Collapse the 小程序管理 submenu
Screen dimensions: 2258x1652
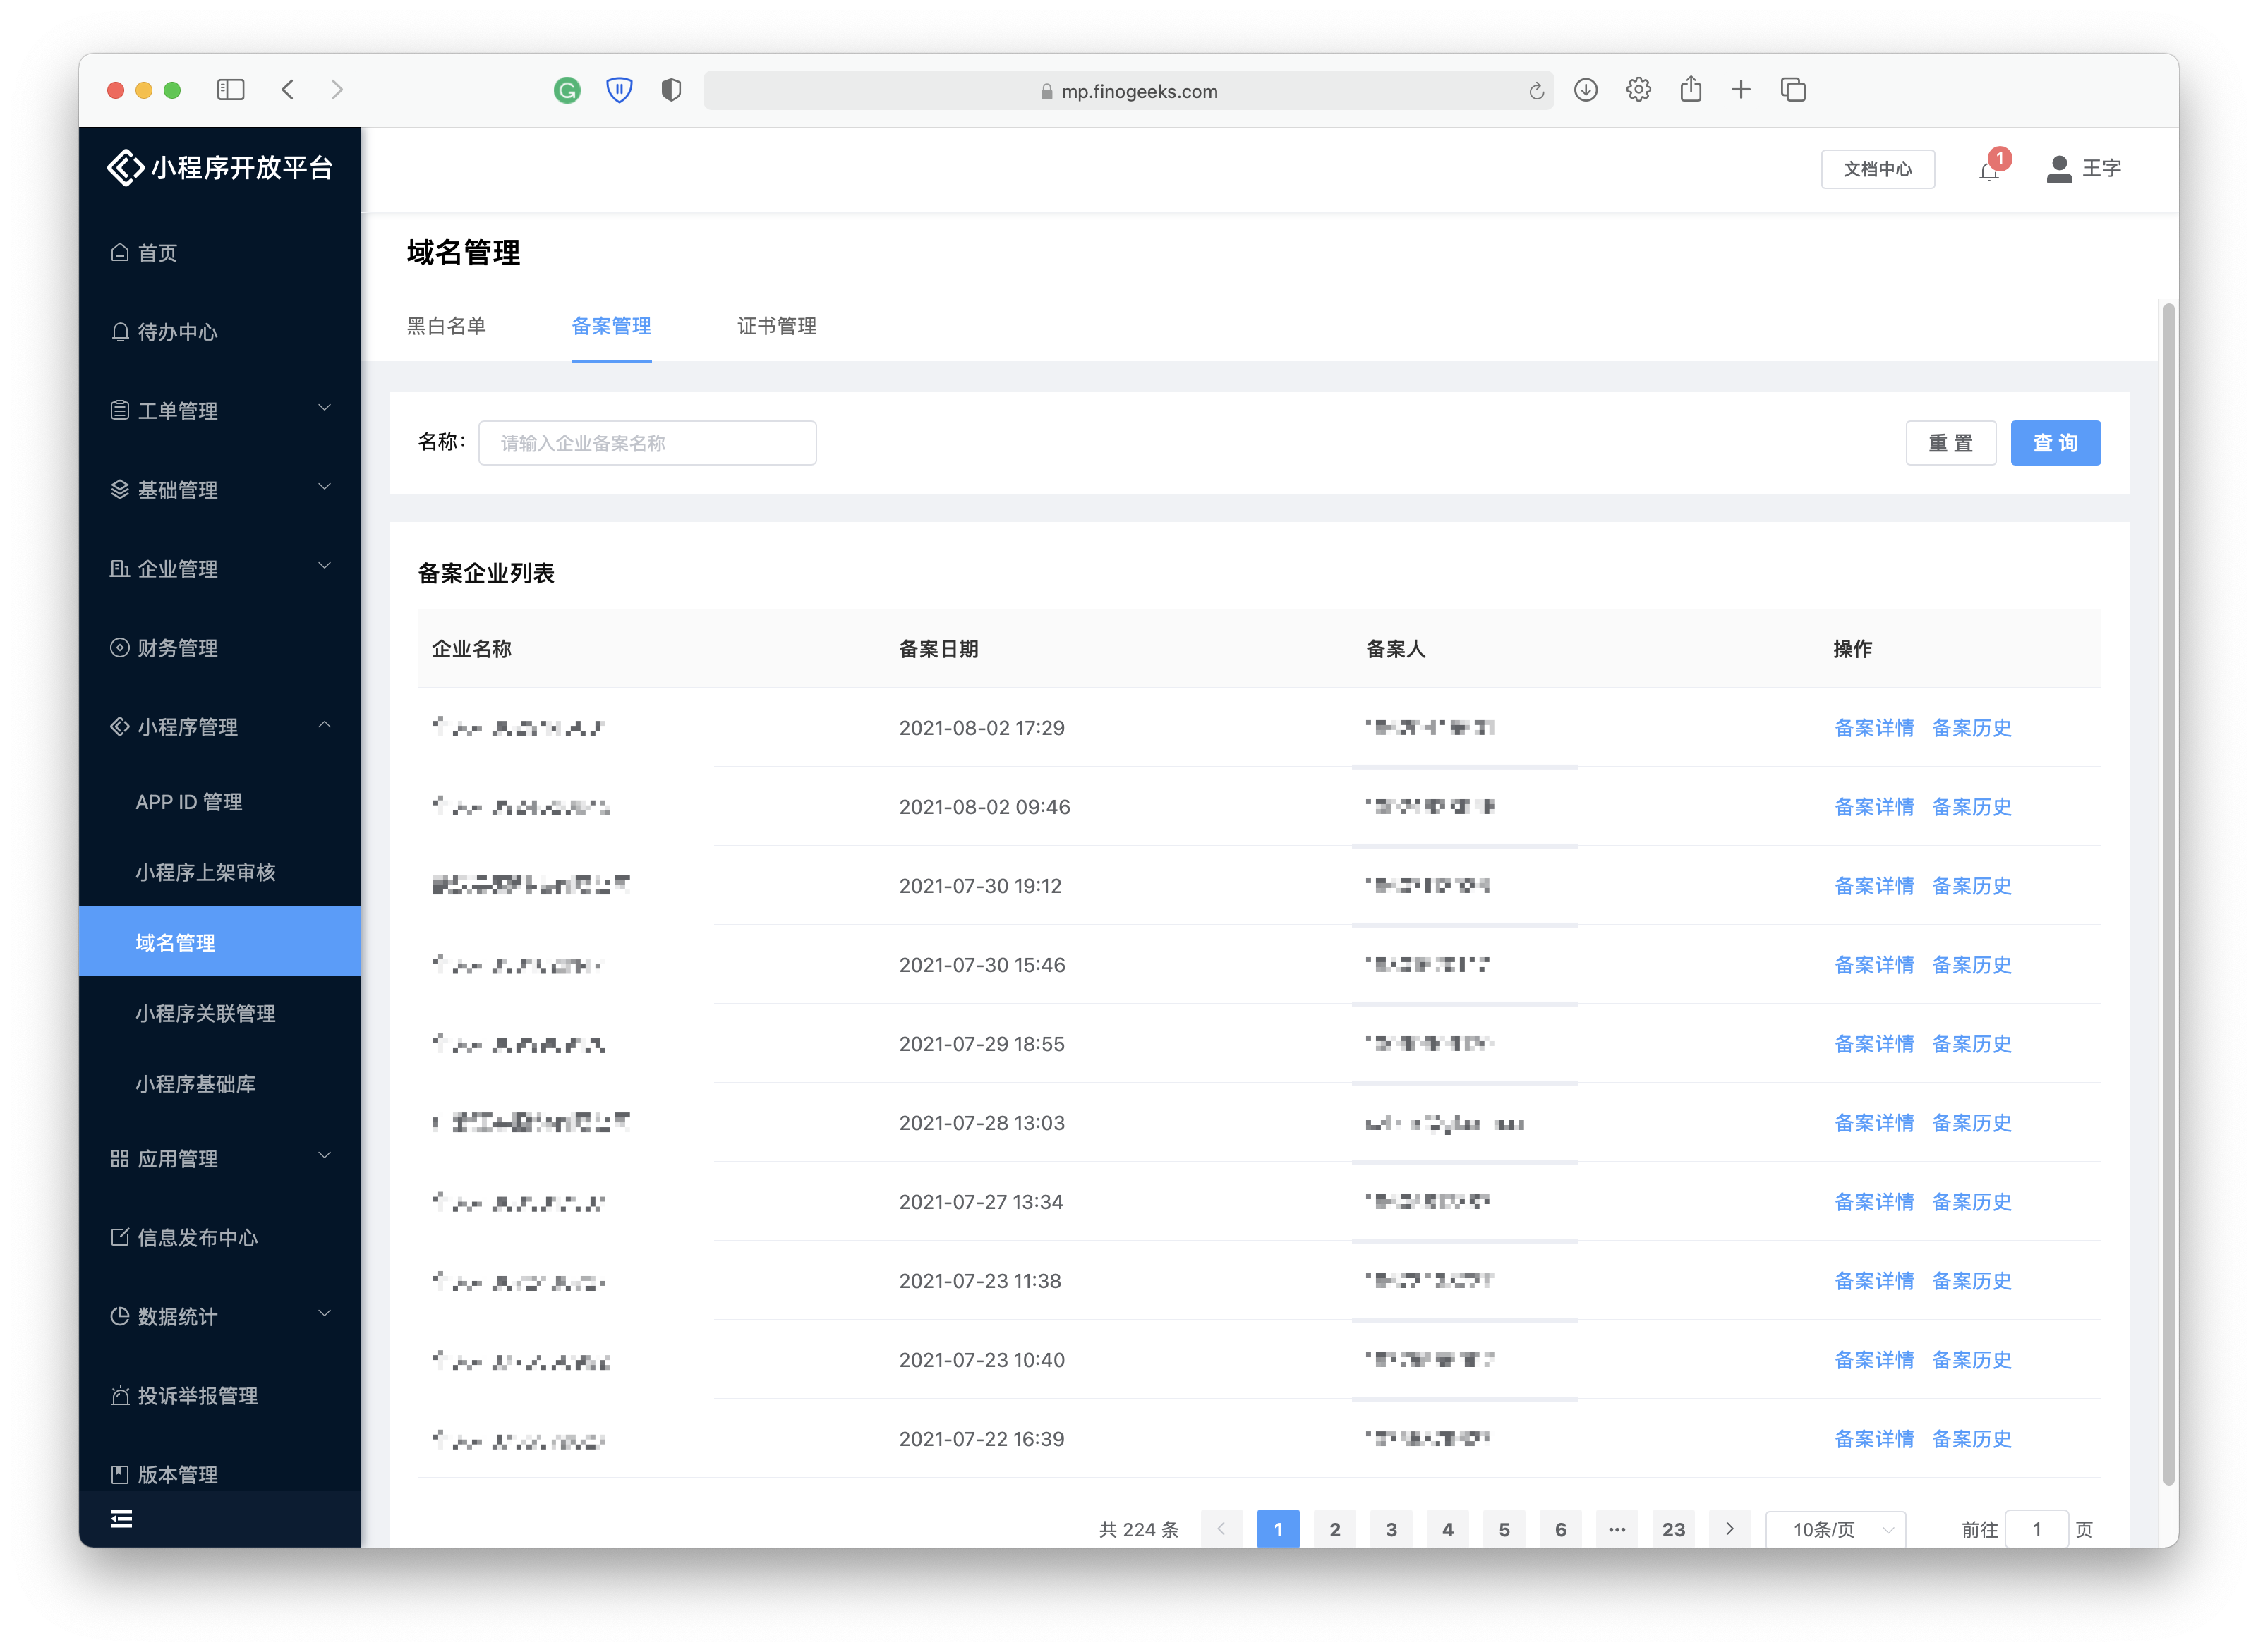[220, 727]
